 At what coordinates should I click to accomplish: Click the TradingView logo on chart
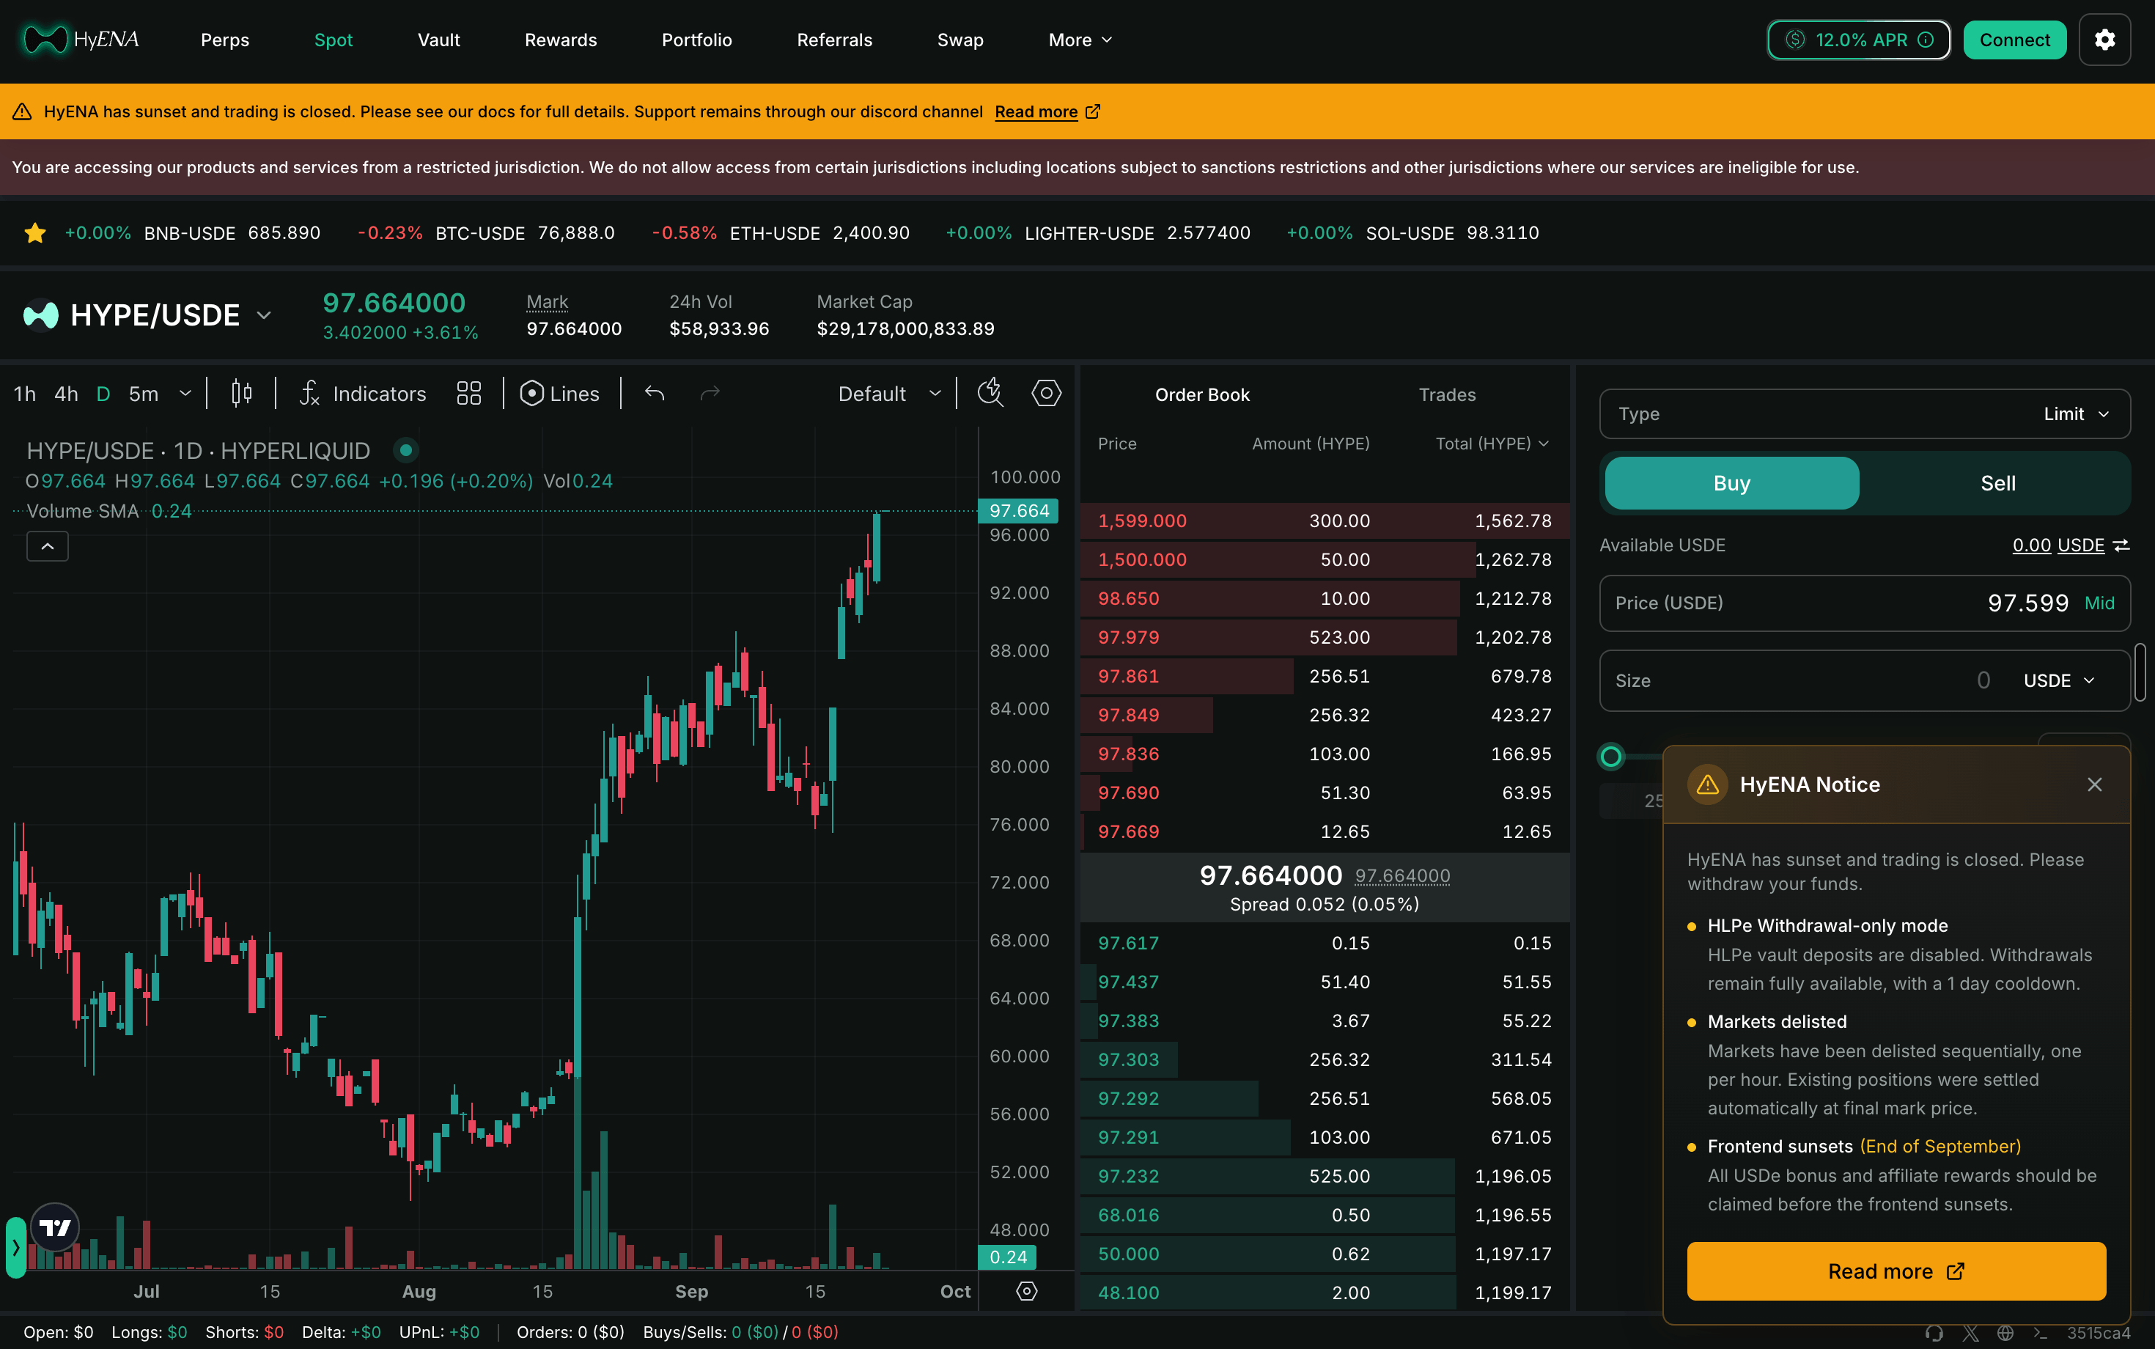(x=55, y=1227)
